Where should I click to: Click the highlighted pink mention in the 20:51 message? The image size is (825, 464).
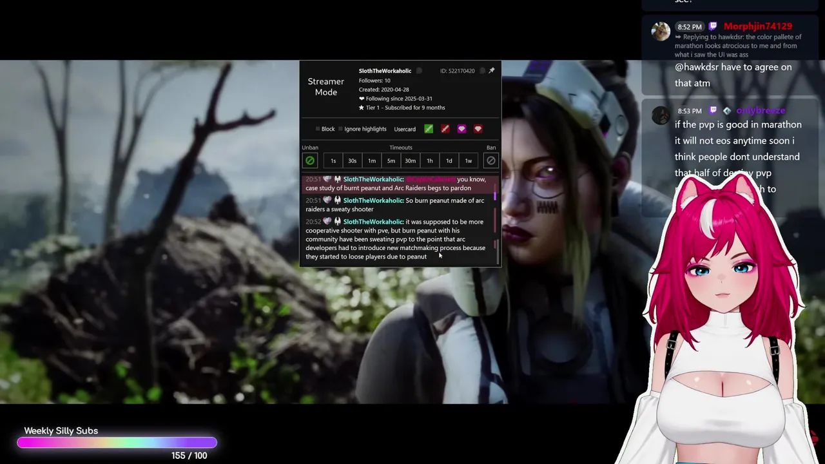[430, 179]
